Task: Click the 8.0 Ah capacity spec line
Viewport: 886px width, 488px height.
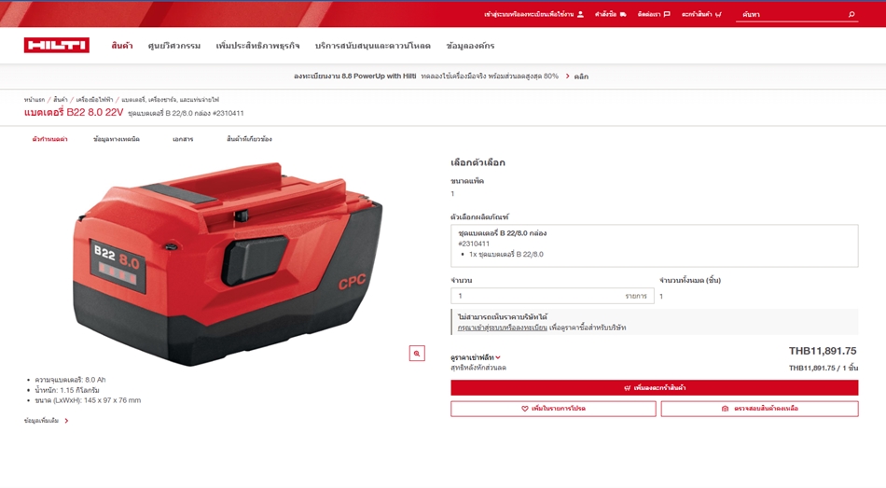Action: 70,380
